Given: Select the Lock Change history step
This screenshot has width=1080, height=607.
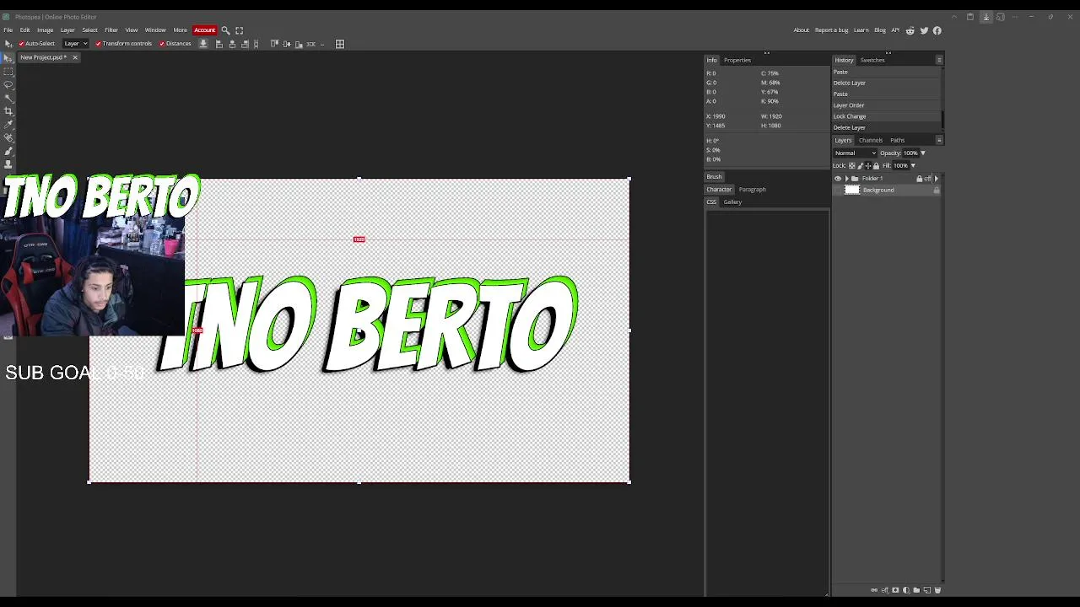Looking at the screenshot, I should [886, 116].
